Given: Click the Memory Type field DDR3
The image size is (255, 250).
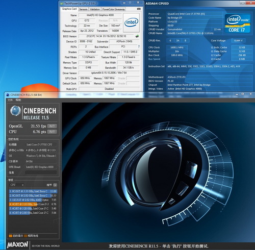Looking at the screenshot, I should click(88, 62).
